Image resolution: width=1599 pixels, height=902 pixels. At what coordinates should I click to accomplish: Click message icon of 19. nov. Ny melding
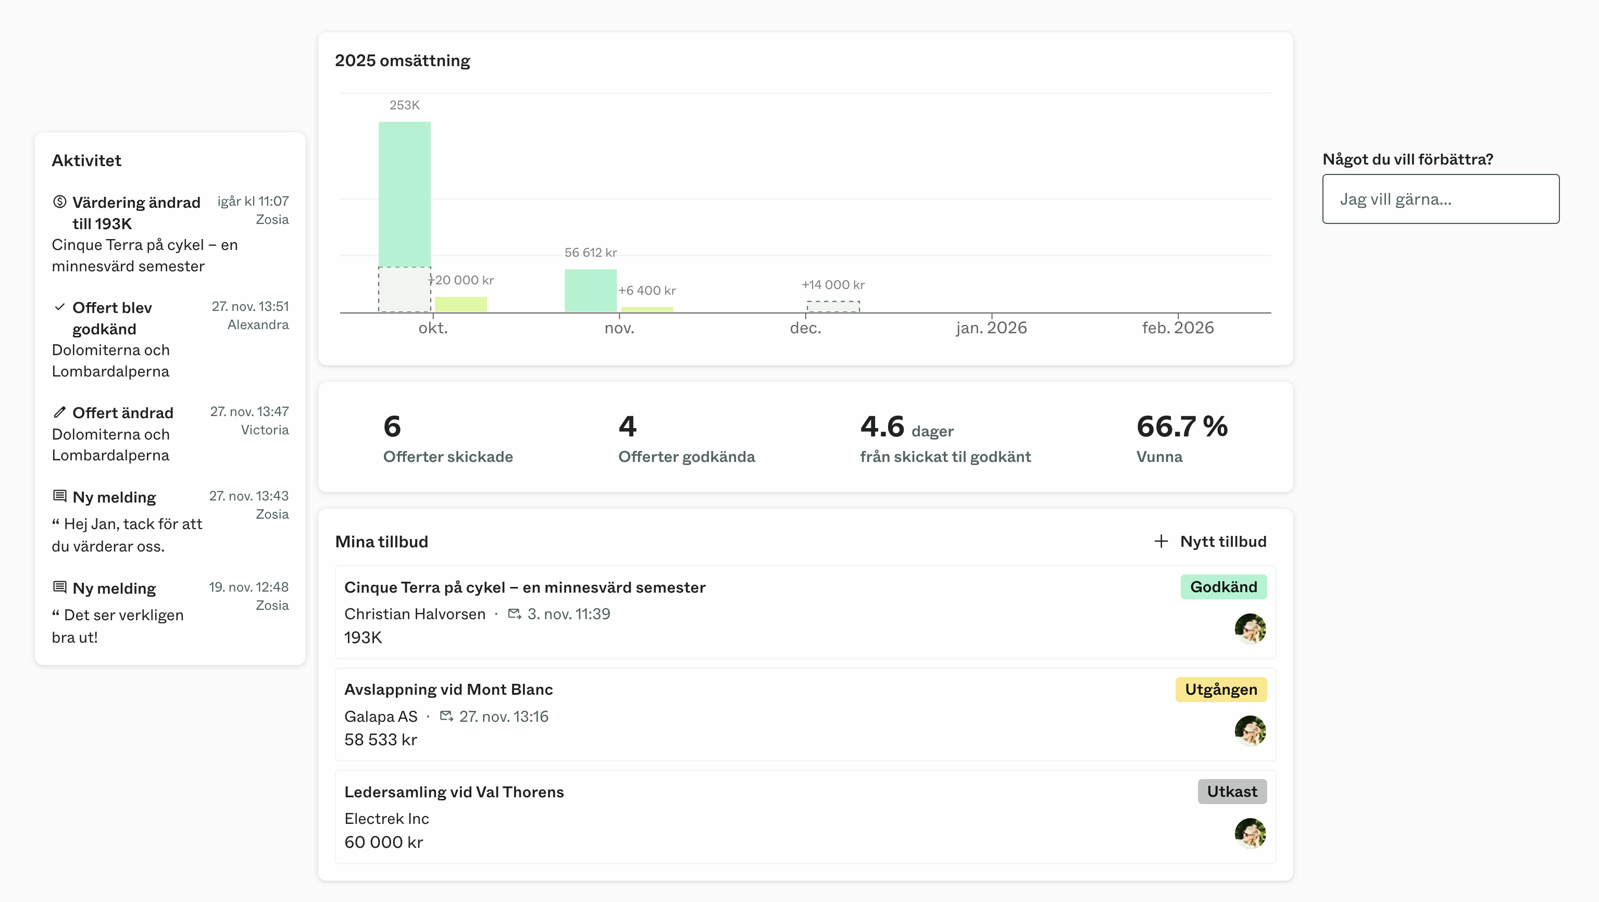[59, 587]
